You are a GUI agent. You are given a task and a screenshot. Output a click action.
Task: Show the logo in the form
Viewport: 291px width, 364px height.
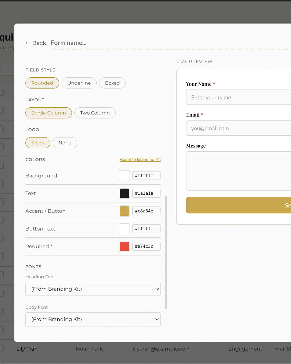[38, 143]
